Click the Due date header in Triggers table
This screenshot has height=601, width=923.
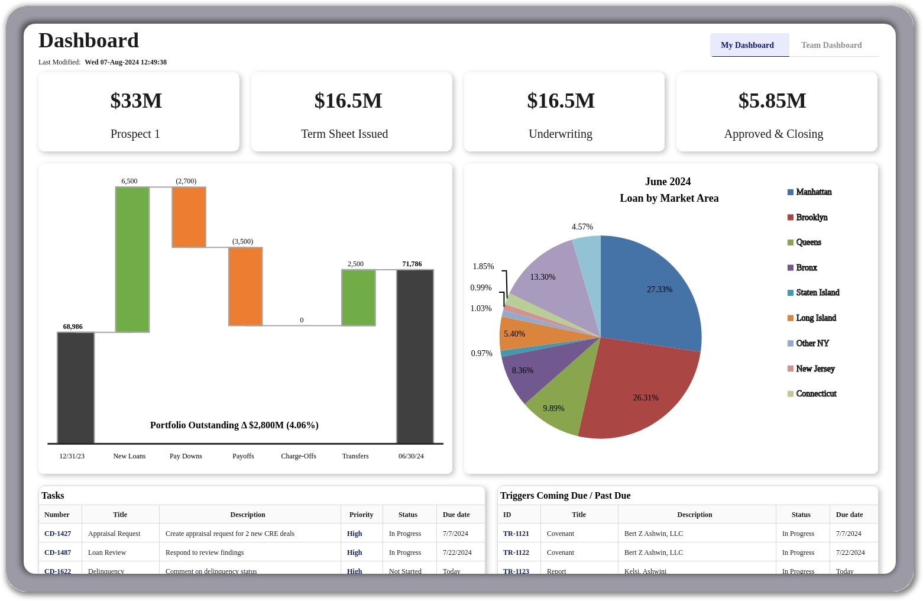[x=849, y=515]
